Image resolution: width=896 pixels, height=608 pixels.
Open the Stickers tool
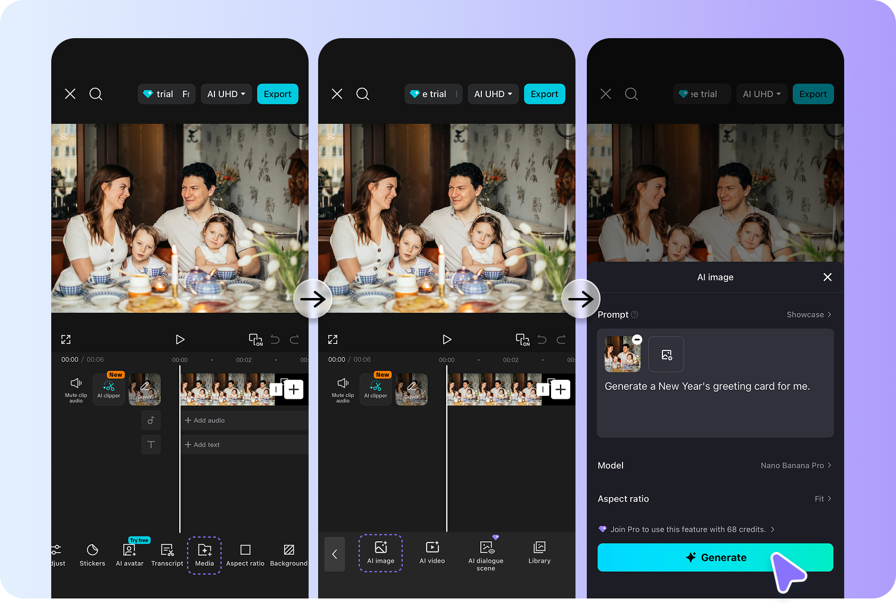tap(92, 555)
